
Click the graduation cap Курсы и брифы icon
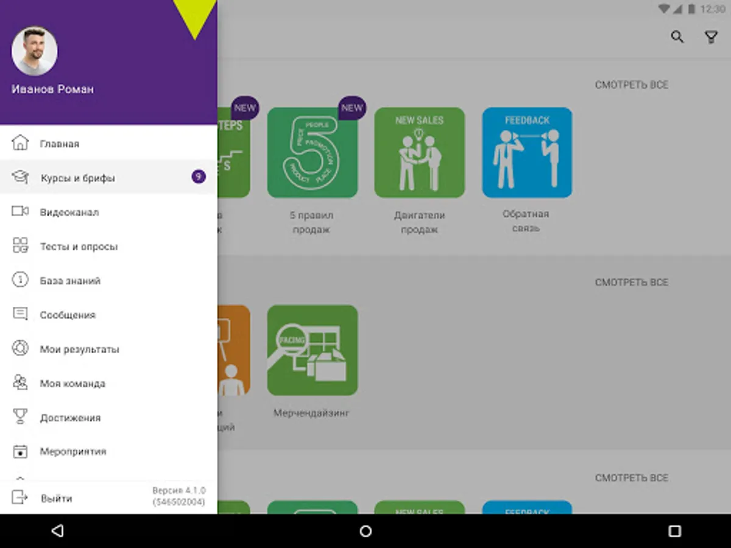[x=20, y=177]
